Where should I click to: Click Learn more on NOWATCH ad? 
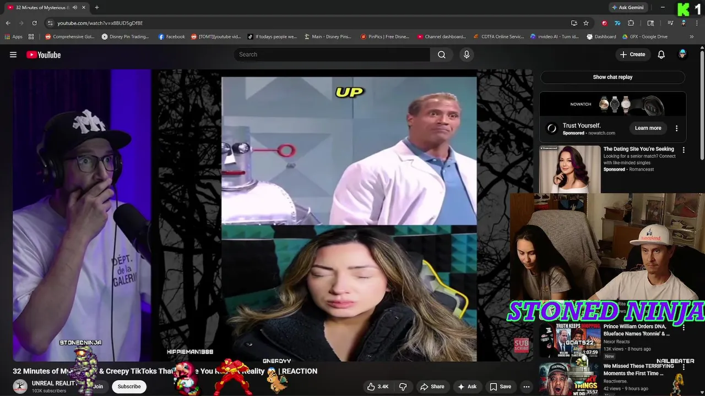click(648, 128)
